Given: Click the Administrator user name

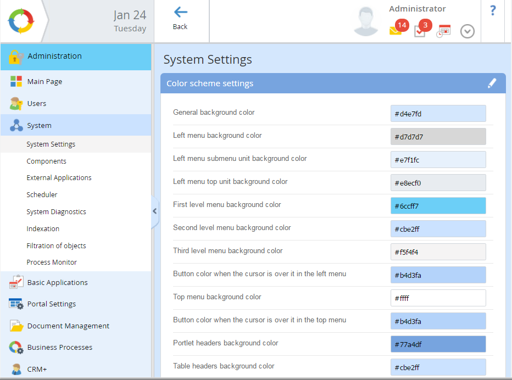Looking at the screenshot, I should click(418, 9).
